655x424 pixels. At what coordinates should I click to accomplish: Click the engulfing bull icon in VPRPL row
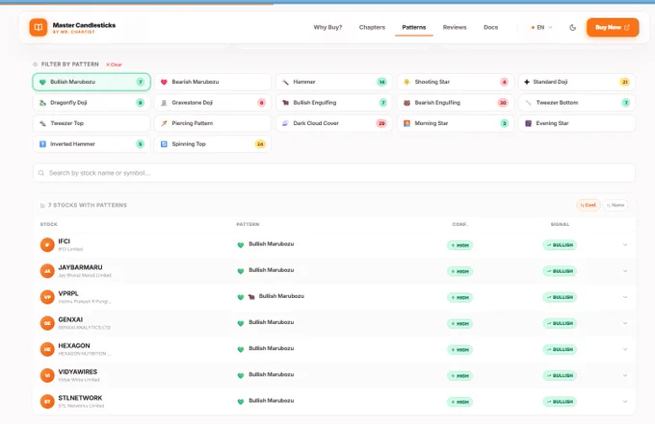point(251,297)
